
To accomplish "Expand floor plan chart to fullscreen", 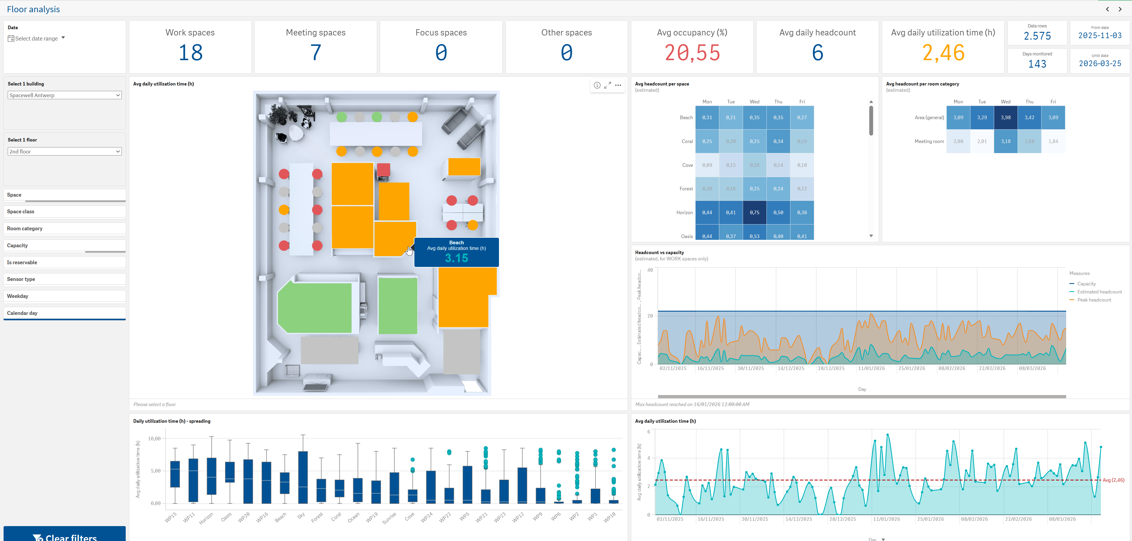I will [607, 85].
